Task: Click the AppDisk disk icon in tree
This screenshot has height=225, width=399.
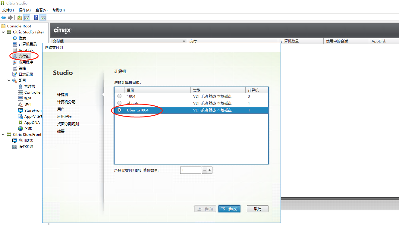Action: (x=15, y=50)
